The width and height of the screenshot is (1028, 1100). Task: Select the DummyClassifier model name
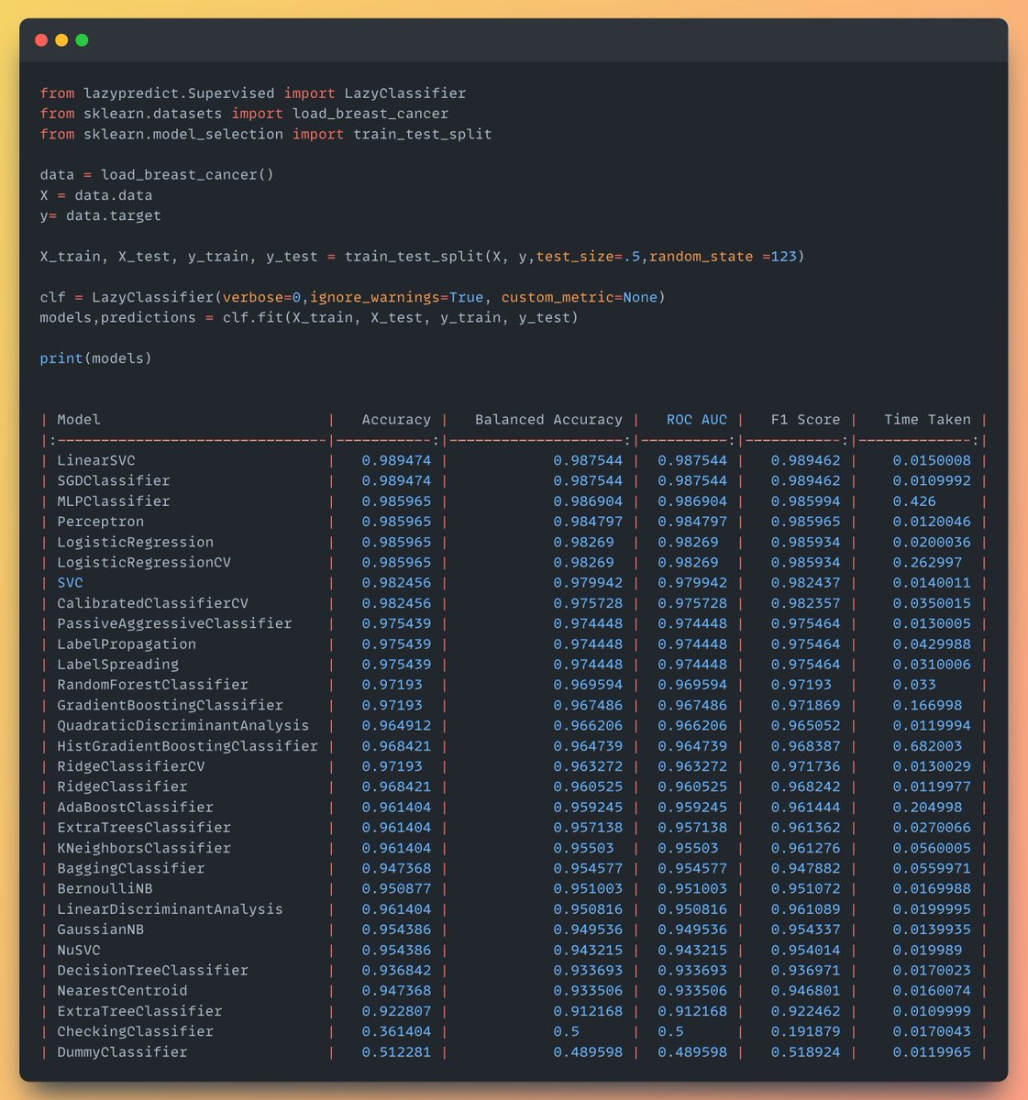pyautogui.click(x=122, y=1052)
